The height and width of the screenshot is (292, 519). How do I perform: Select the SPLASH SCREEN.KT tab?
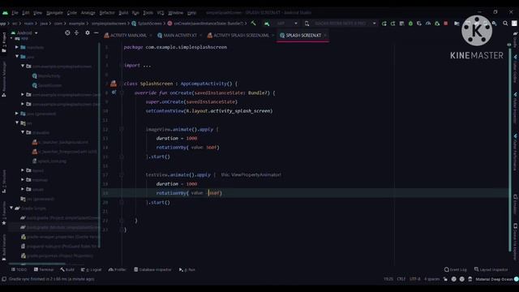(302, 35)
